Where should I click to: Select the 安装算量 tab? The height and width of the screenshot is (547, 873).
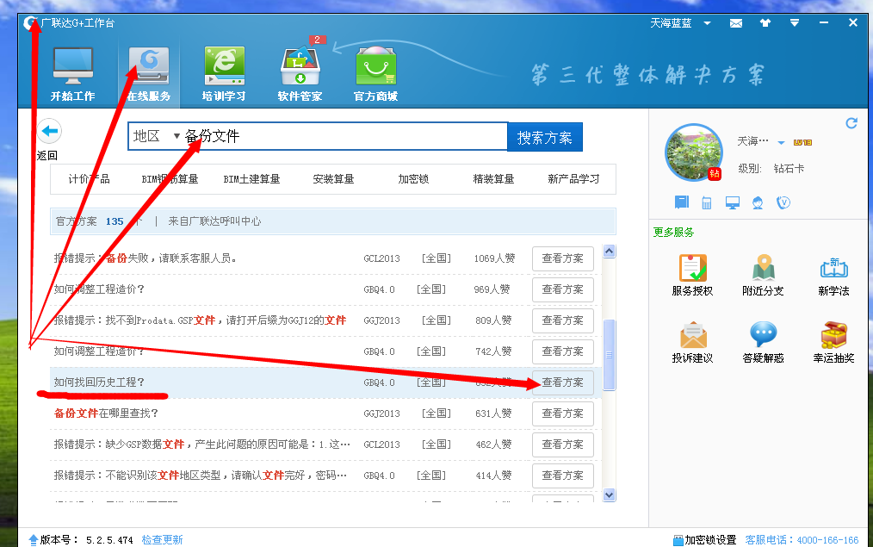click(x=333, y=179)
